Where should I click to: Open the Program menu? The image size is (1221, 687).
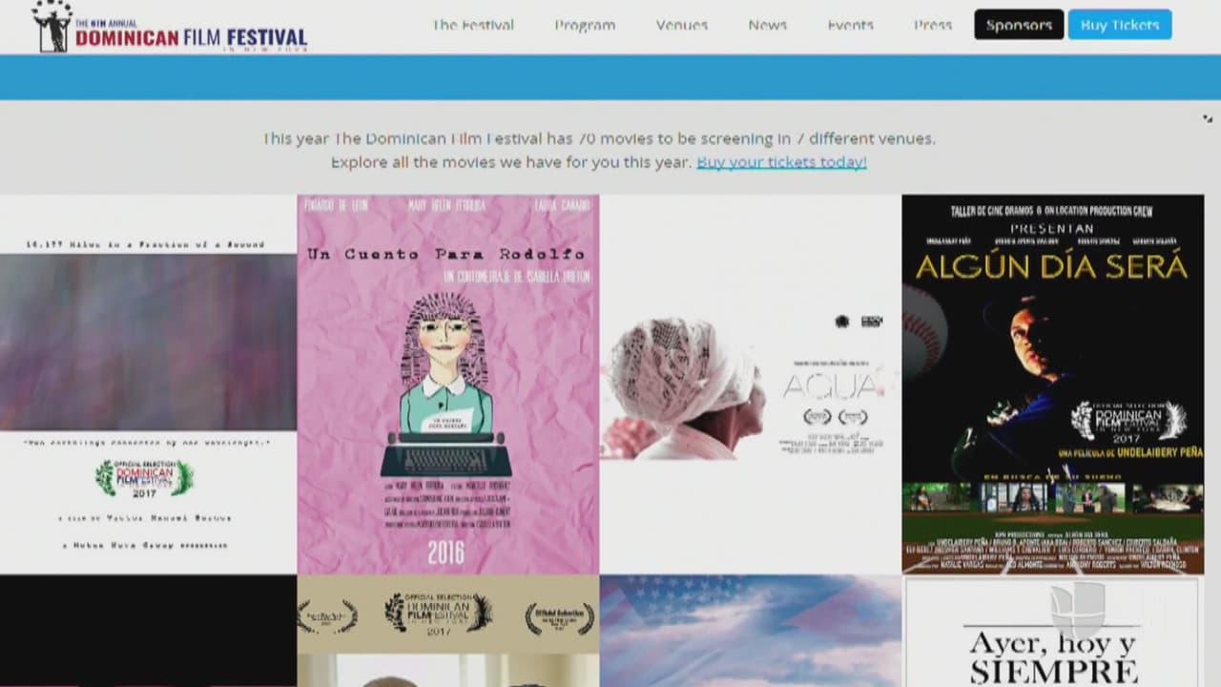point(585,25)
